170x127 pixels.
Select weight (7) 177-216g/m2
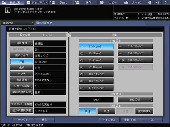click(x=96, y=88)
